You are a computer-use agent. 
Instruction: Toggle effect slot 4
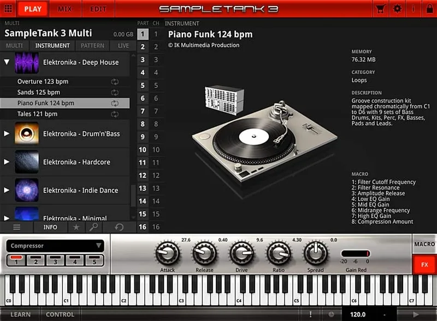tap(75, 260)
